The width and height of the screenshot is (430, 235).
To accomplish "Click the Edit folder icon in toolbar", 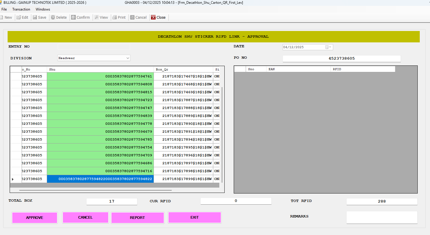I will [x=19, y=18].
